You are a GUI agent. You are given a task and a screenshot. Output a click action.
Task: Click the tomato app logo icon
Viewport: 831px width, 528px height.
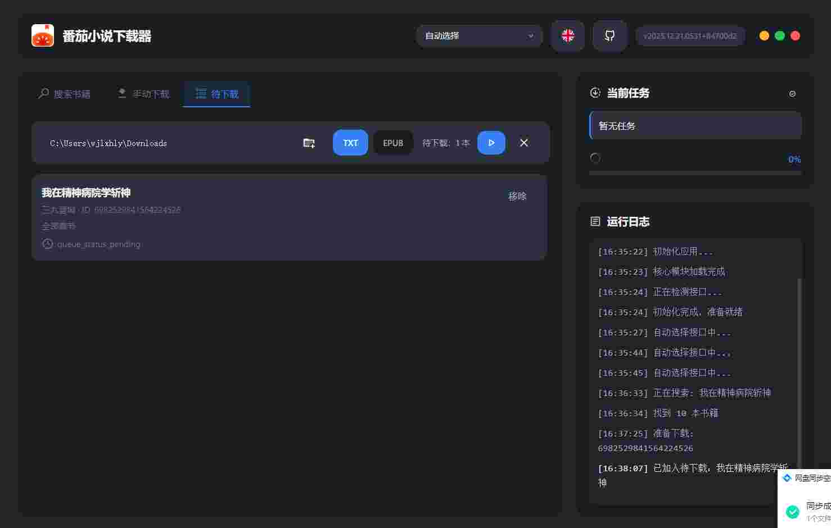pyautogui.click(x=43, y=35)
